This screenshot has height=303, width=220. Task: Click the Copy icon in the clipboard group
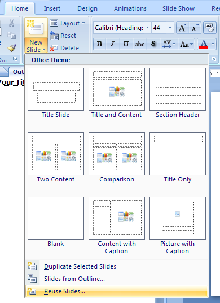(12, 36)
